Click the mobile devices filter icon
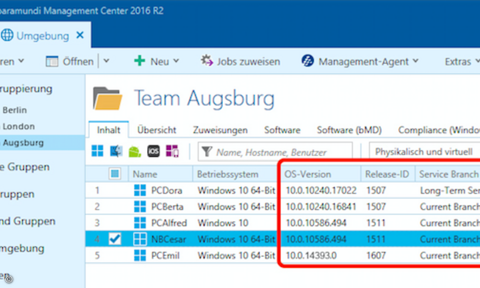Viewport: 480px width, 288px height. click(172, 151)
